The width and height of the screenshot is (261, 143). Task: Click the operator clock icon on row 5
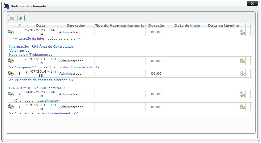pos(11,32)
